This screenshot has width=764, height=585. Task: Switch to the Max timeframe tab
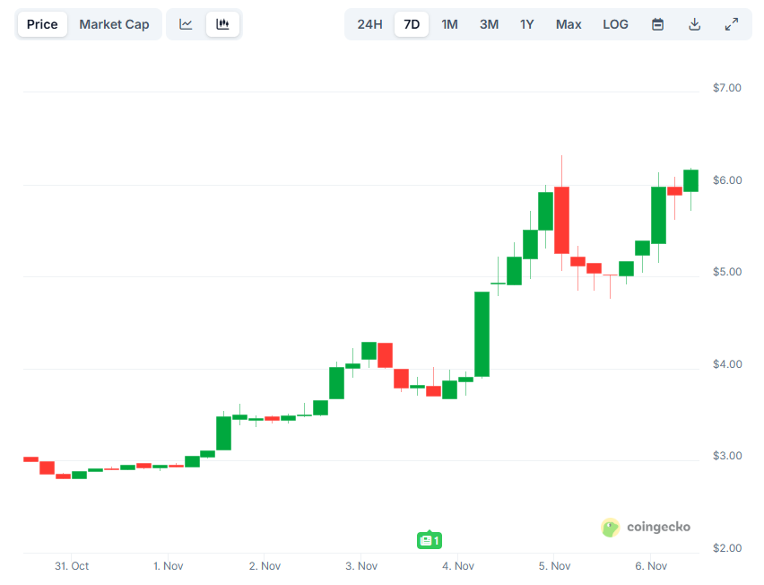point(568,24)
